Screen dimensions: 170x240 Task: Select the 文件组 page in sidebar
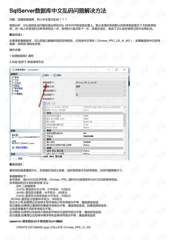17,83
